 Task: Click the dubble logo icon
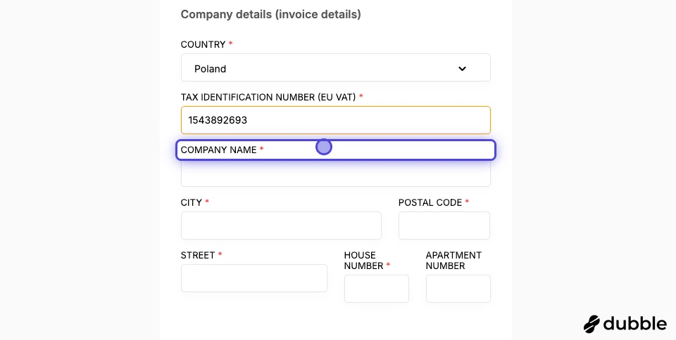591,324
